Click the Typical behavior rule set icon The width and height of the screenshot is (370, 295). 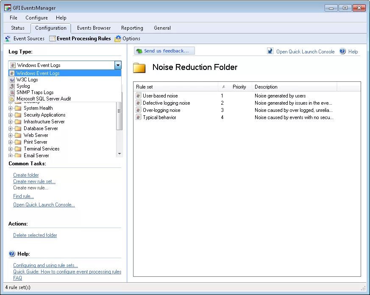point(139,117)
